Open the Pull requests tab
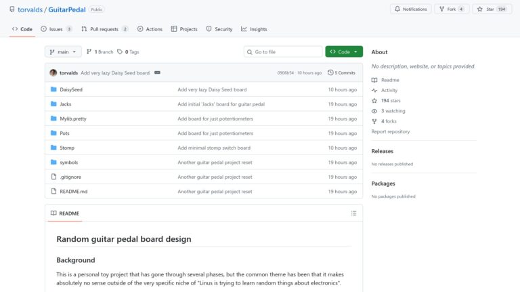Image resolution: width=520 pixels, height=292 pixels. pos(104,29)
